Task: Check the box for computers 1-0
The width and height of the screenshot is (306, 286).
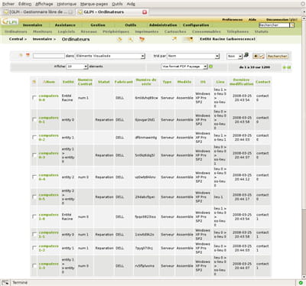Action: tap(34, 217)
